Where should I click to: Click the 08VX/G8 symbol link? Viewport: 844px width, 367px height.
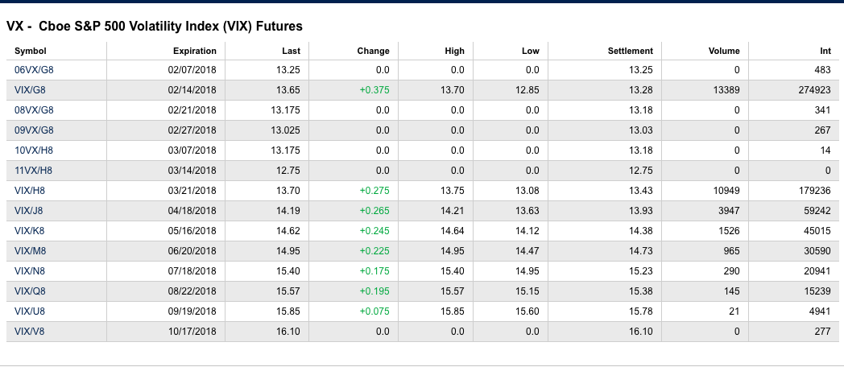[34, 110]
